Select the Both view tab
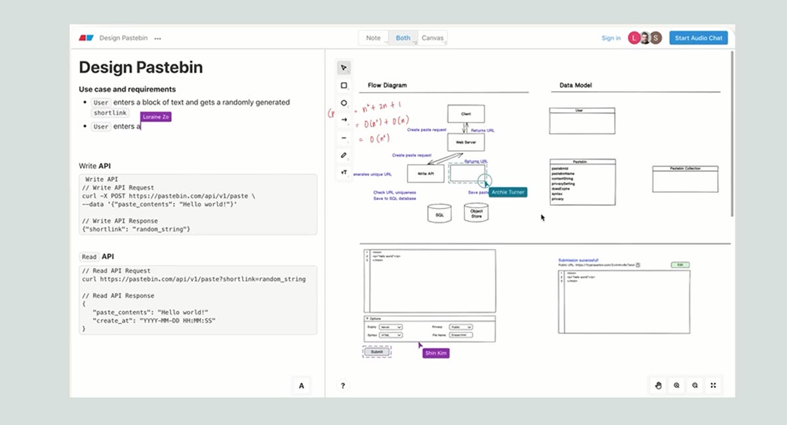 (403, 38)
